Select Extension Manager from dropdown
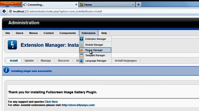Screen dimensions: 199x111 [x=95, y=39]
